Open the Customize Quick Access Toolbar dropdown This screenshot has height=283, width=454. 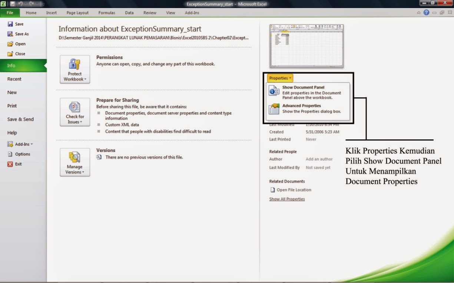click(43, 4)
